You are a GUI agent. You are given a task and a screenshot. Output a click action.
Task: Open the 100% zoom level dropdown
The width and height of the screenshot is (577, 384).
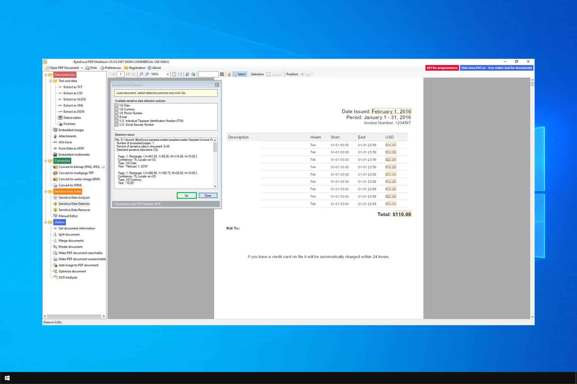click(x=168, y=74)
